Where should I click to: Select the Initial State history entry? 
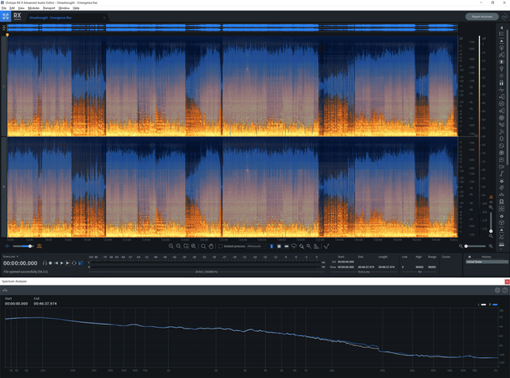pyautogui.click(x=487, y=262)
